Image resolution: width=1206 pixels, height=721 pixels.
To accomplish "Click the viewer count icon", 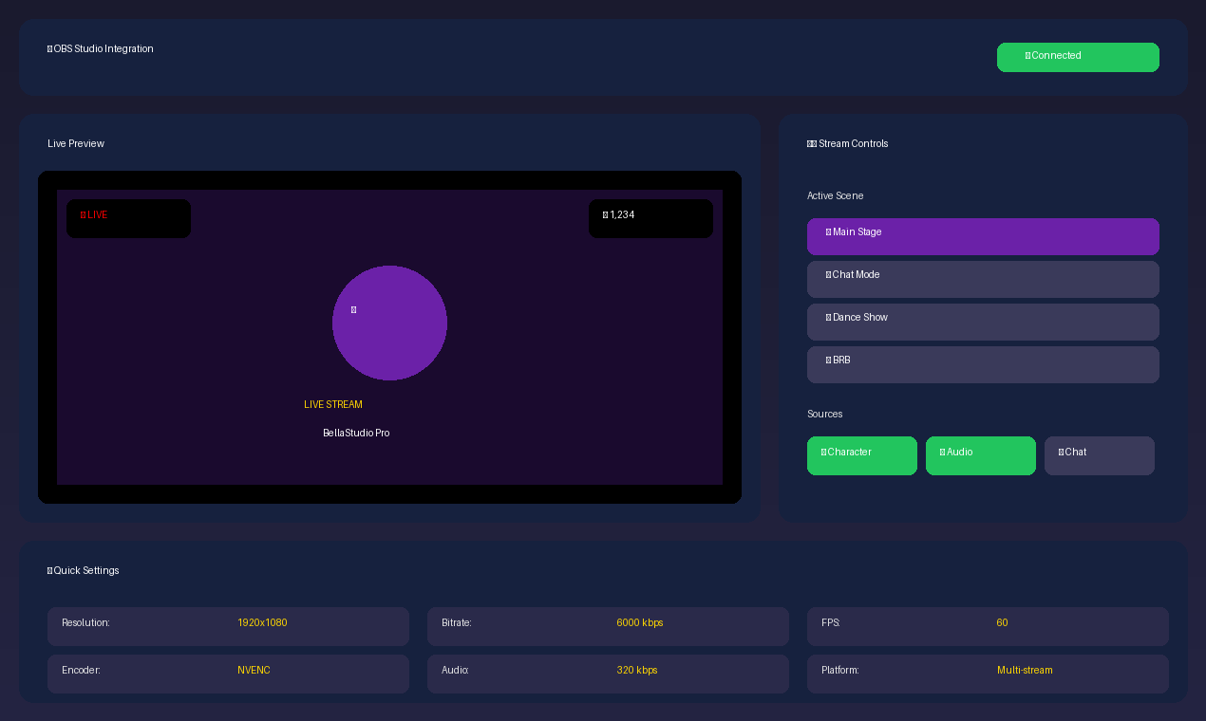I will click(x=606, y=216).
